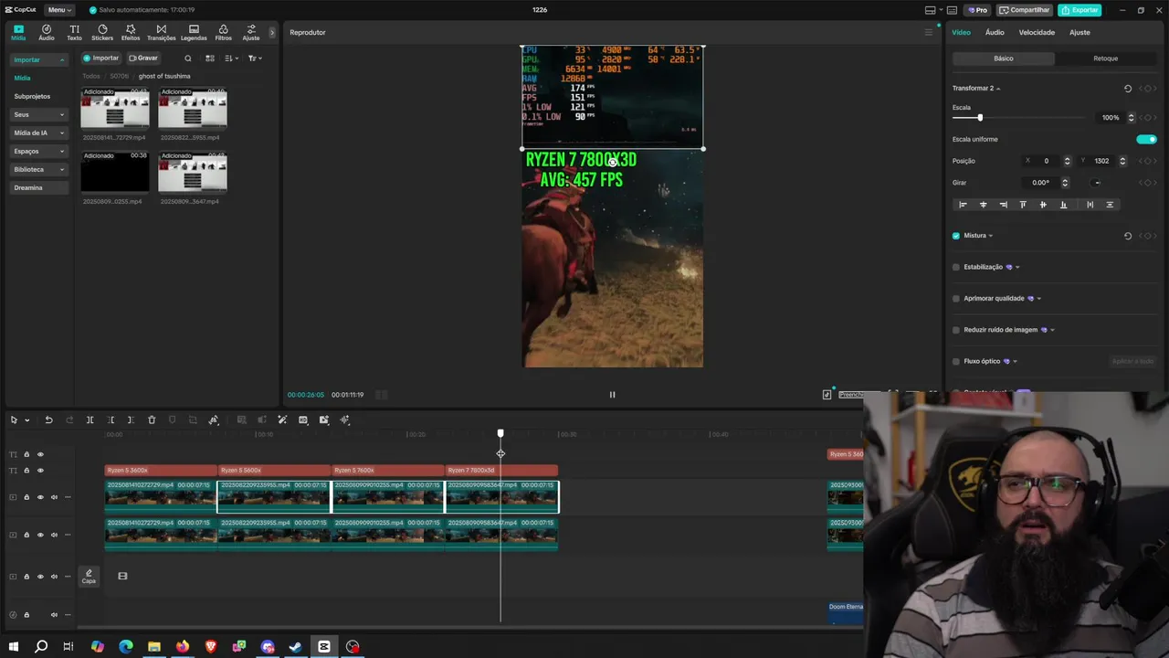Click the crop tool in timeline toolbar
Screen dimensions: 1169x658
(193, 420)
